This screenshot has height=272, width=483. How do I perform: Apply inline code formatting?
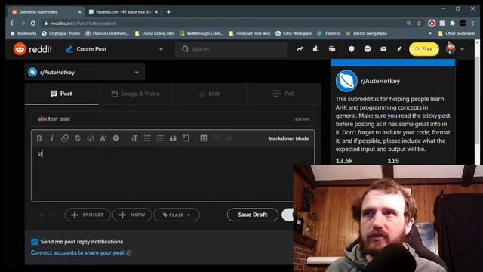[x=91, y=138]
